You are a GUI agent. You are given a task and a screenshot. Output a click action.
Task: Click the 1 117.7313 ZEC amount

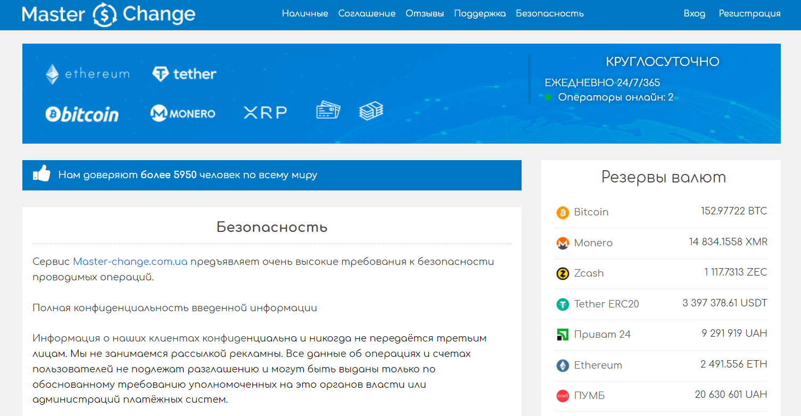(x=736, y=272)
